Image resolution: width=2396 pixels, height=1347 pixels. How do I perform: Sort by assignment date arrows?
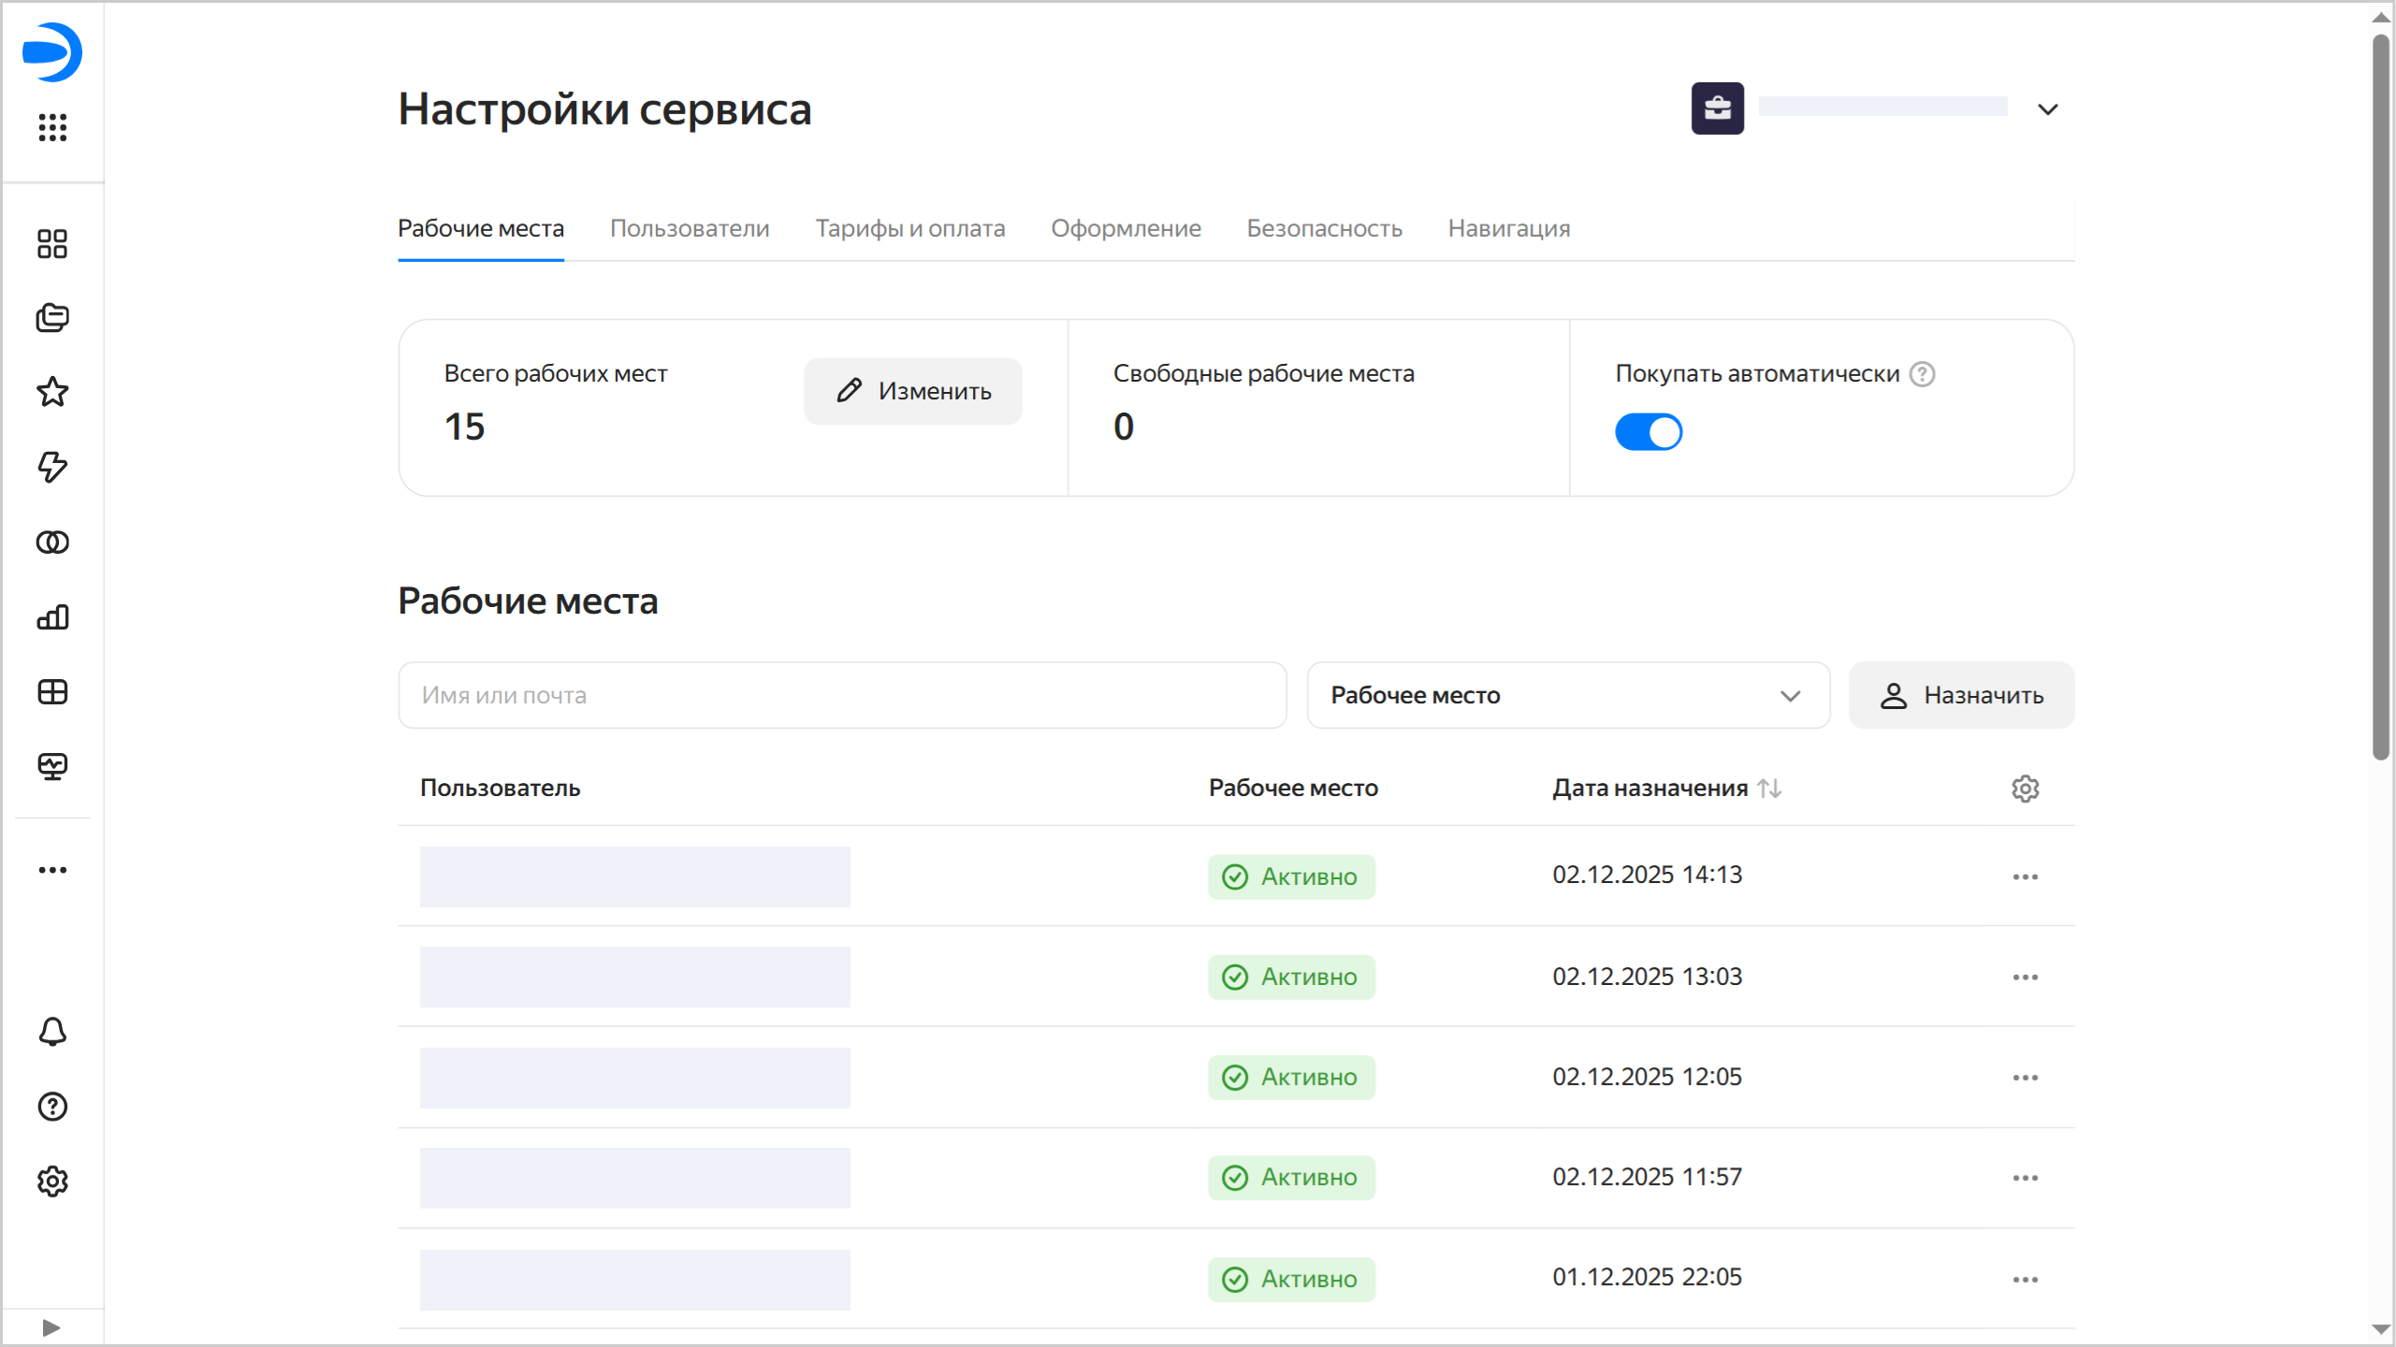(1768, 789)
